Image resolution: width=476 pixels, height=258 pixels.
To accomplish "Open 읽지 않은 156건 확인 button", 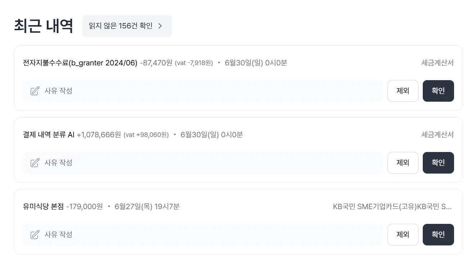I will click(x=127, y=26).
